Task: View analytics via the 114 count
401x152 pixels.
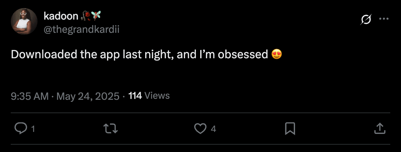Action: (135, 96)
